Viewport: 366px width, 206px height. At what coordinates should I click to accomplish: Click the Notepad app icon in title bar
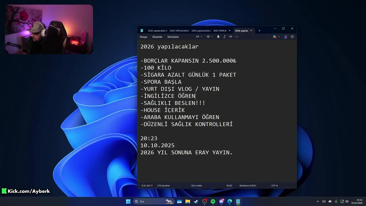[142, 31]
